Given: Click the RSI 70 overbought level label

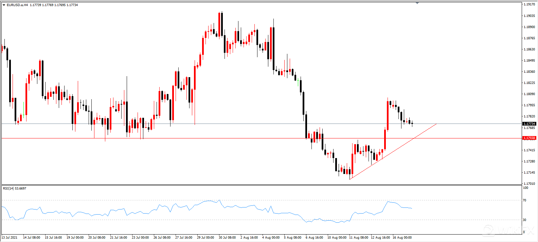Looking at the screenshot, I should coord(524,200).
